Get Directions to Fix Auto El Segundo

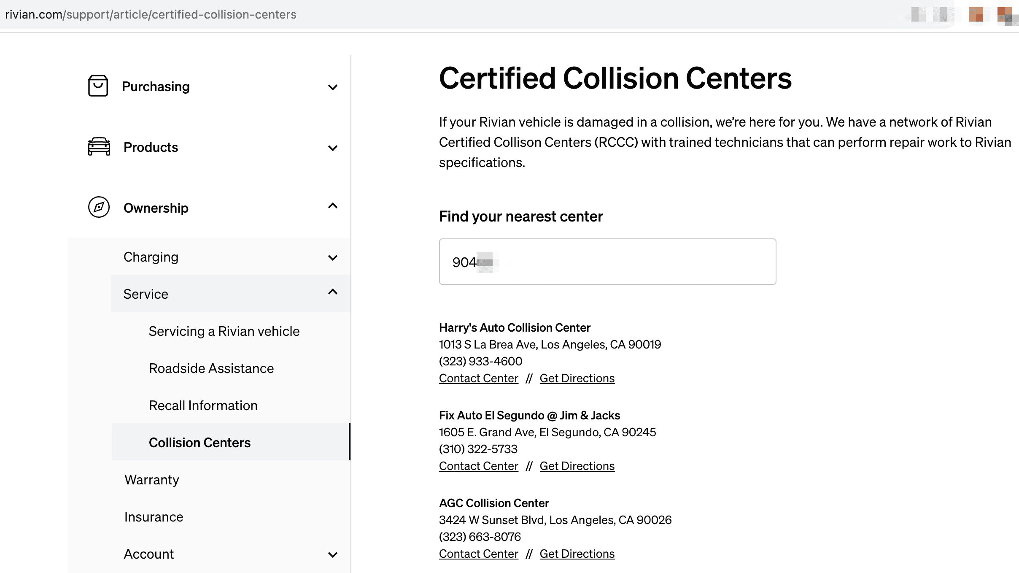[577, 466]
